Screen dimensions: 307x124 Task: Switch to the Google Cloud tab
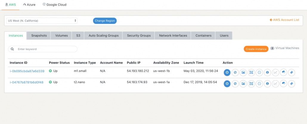(55, 4)
